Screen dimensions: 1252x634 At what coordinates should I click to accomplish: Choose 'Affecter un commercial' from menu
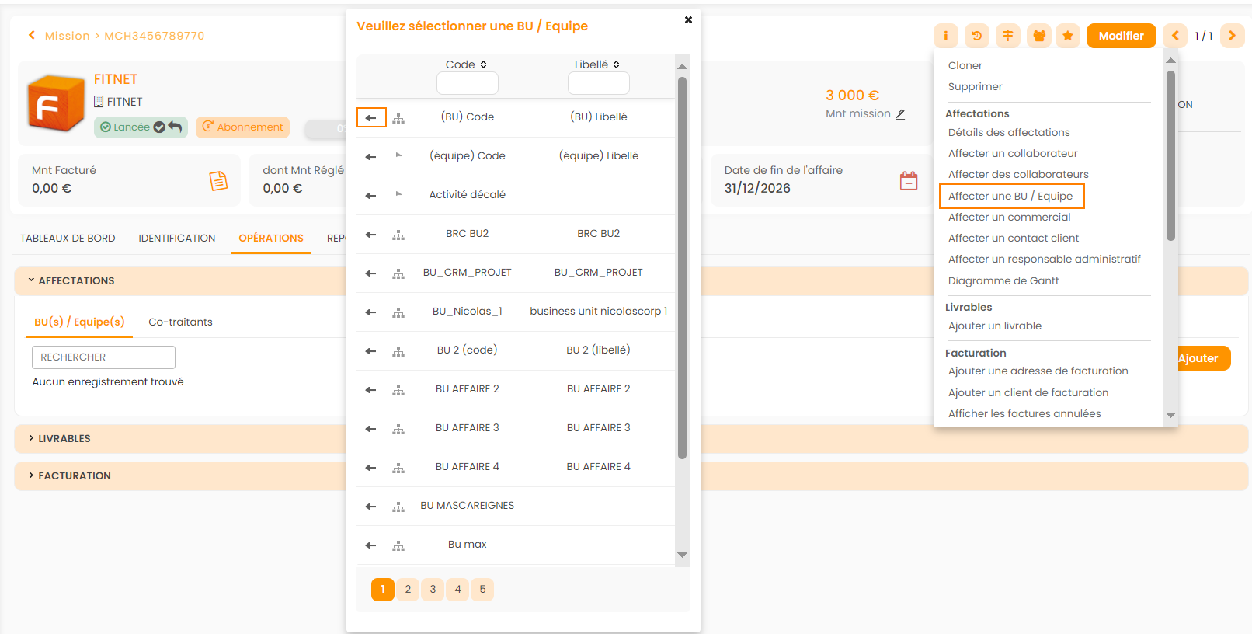click(1009, 217)
